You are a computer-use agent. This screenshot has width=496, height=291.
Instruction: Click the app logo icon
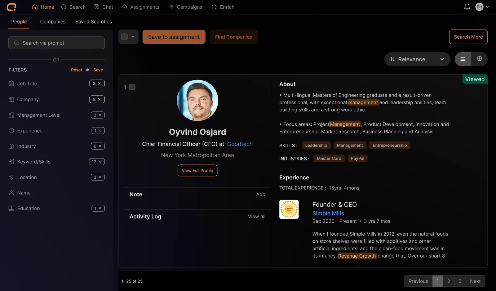coord(11,7)
